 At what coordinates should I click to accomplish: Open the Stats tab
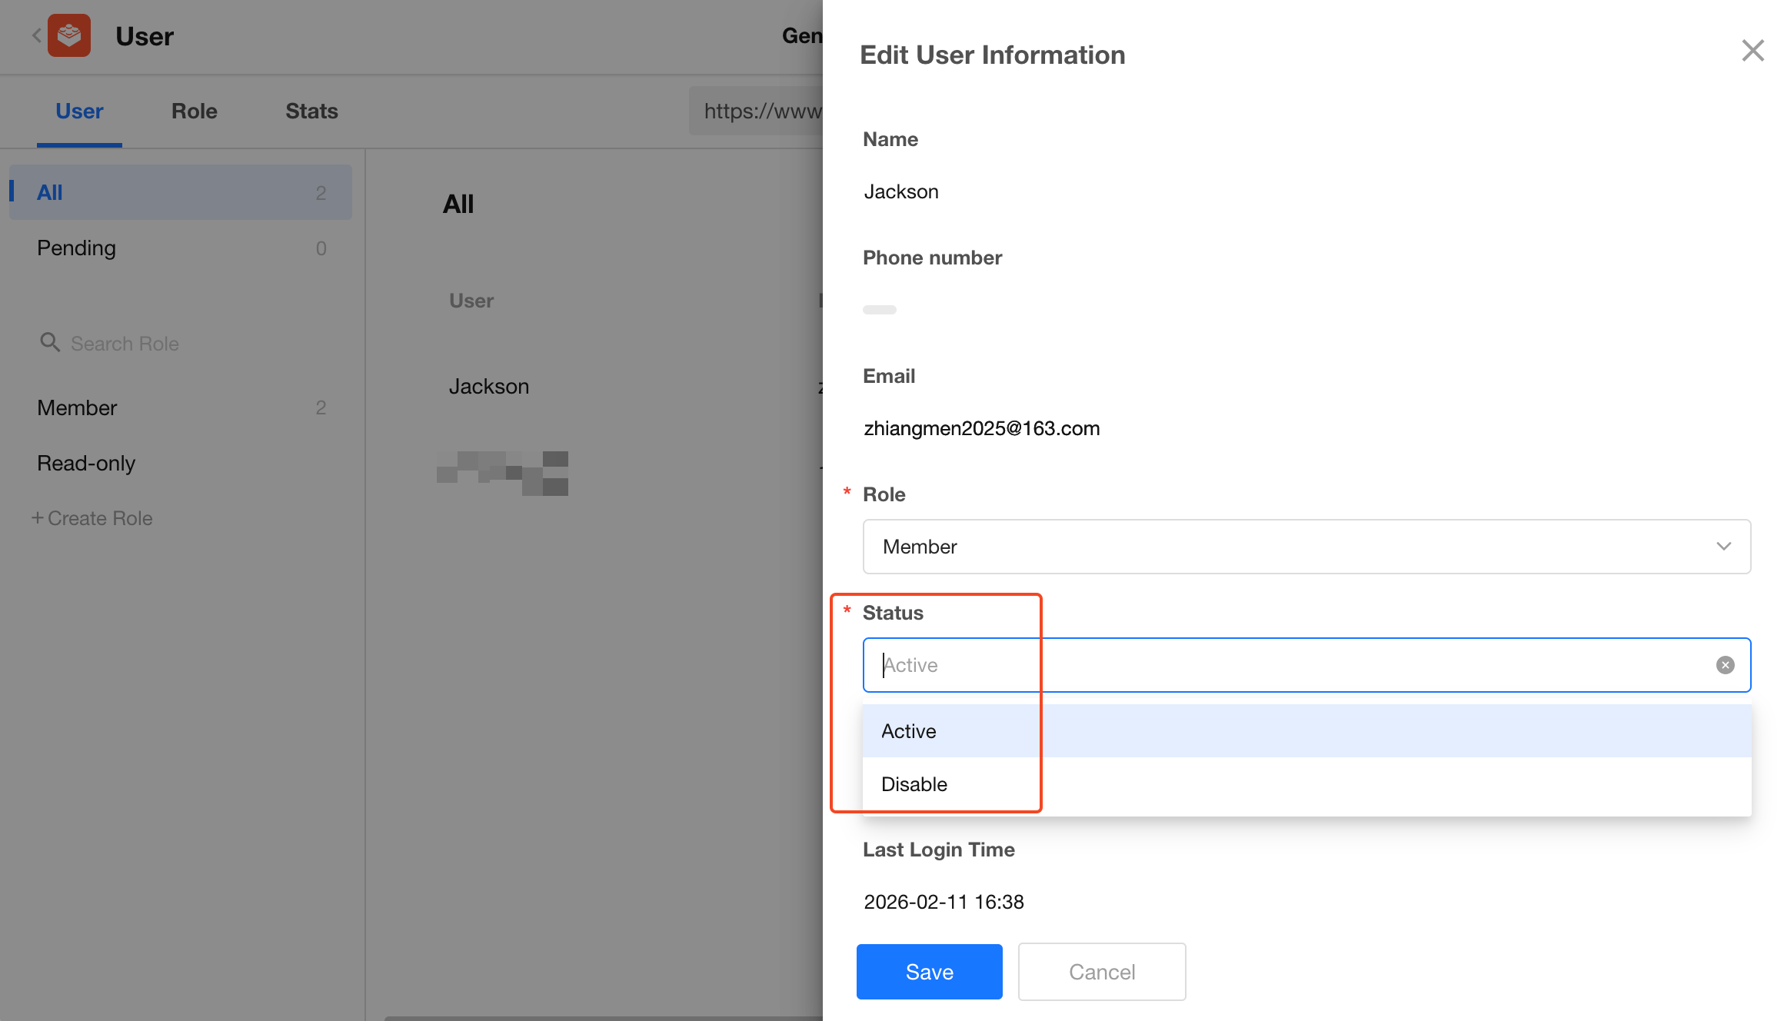[x=311, y=111]
